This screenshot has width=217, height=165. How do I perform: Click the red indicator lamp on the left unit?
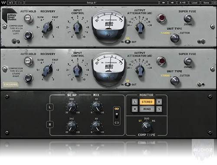tap(161, 18)
